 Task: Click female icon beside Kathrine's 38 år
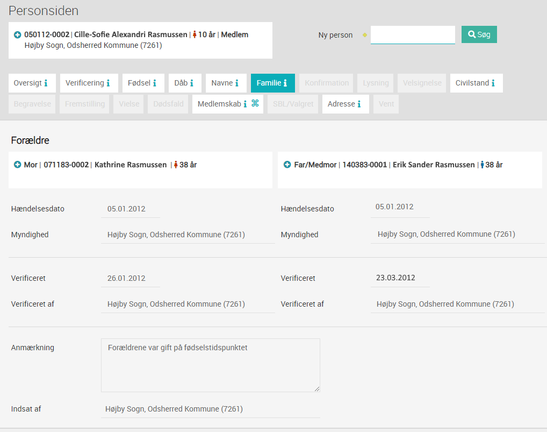(176, 165)
